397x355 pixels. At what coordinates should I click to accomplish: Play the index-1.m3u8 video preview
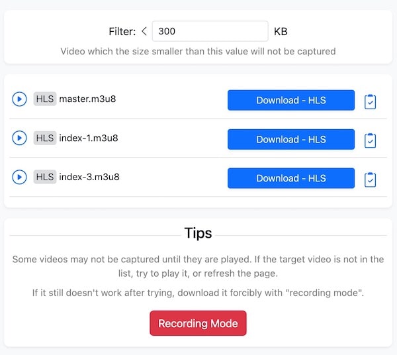(19, 138)
